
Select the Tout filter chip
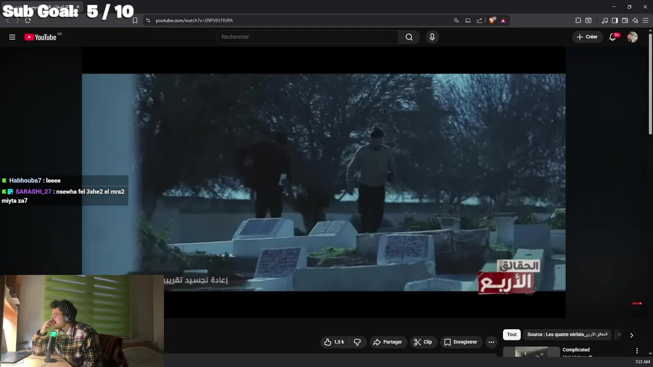tap(512, 334)
